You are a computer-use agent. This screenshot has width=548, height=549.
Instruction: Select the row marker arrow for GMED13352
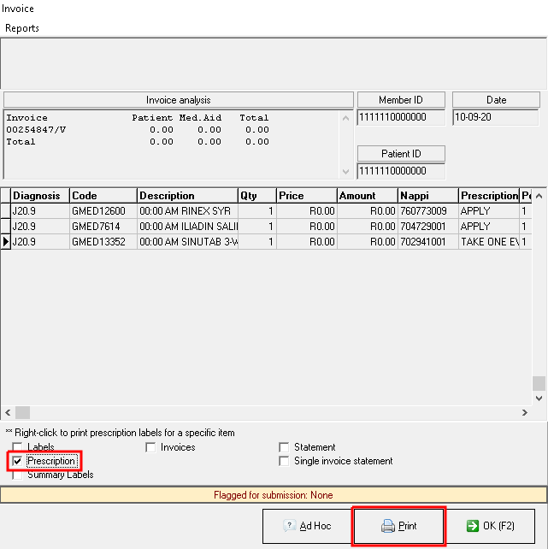6,242
